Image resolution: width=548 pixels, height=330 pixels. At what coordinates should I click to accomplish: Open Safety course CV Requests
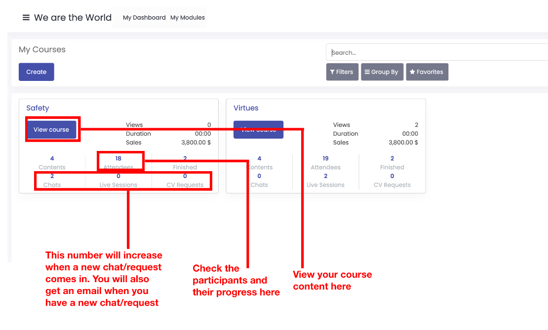click(185, 180)
